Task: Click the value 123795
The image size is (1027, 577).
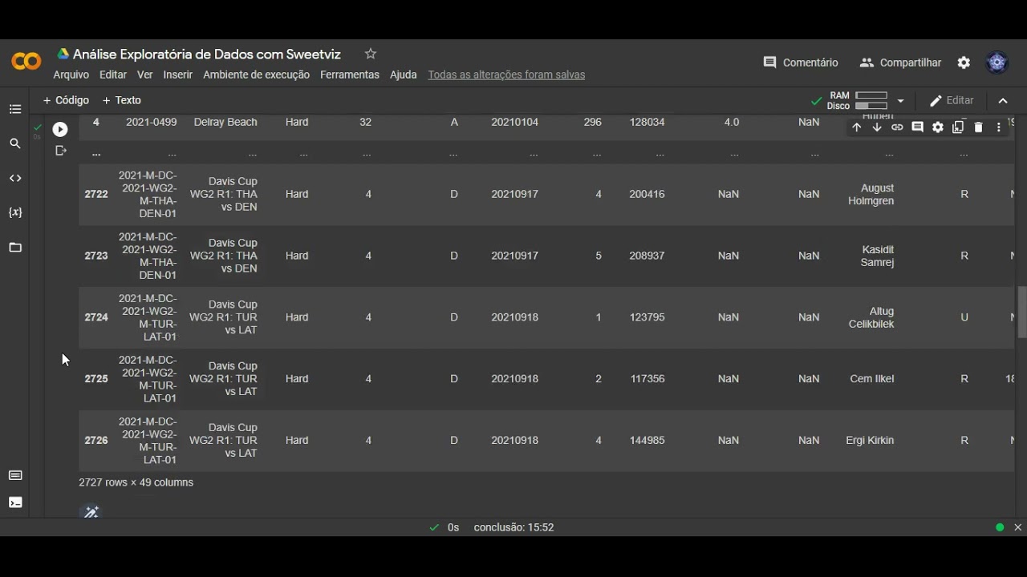Action: click(x=647, y=317)
